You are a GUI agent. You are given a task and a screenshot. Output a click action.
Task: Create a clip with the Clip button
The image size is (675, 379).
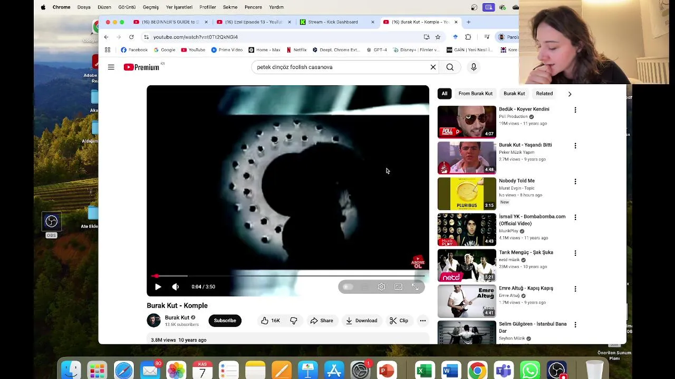tap(399, 321)
